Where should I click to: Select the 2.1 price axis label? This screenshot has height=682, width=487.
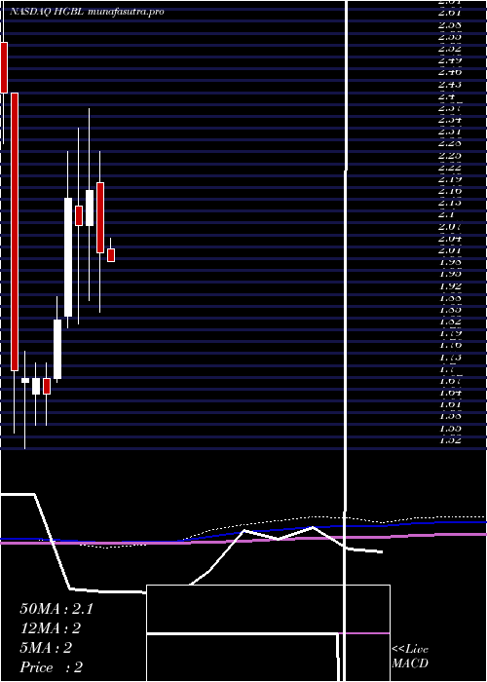(x=446, y=214)
